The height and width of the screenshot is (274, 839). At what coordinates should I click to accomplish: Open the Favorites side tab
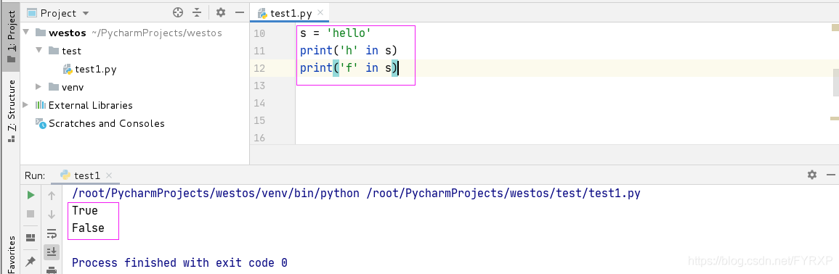click(x=11, y=254)
